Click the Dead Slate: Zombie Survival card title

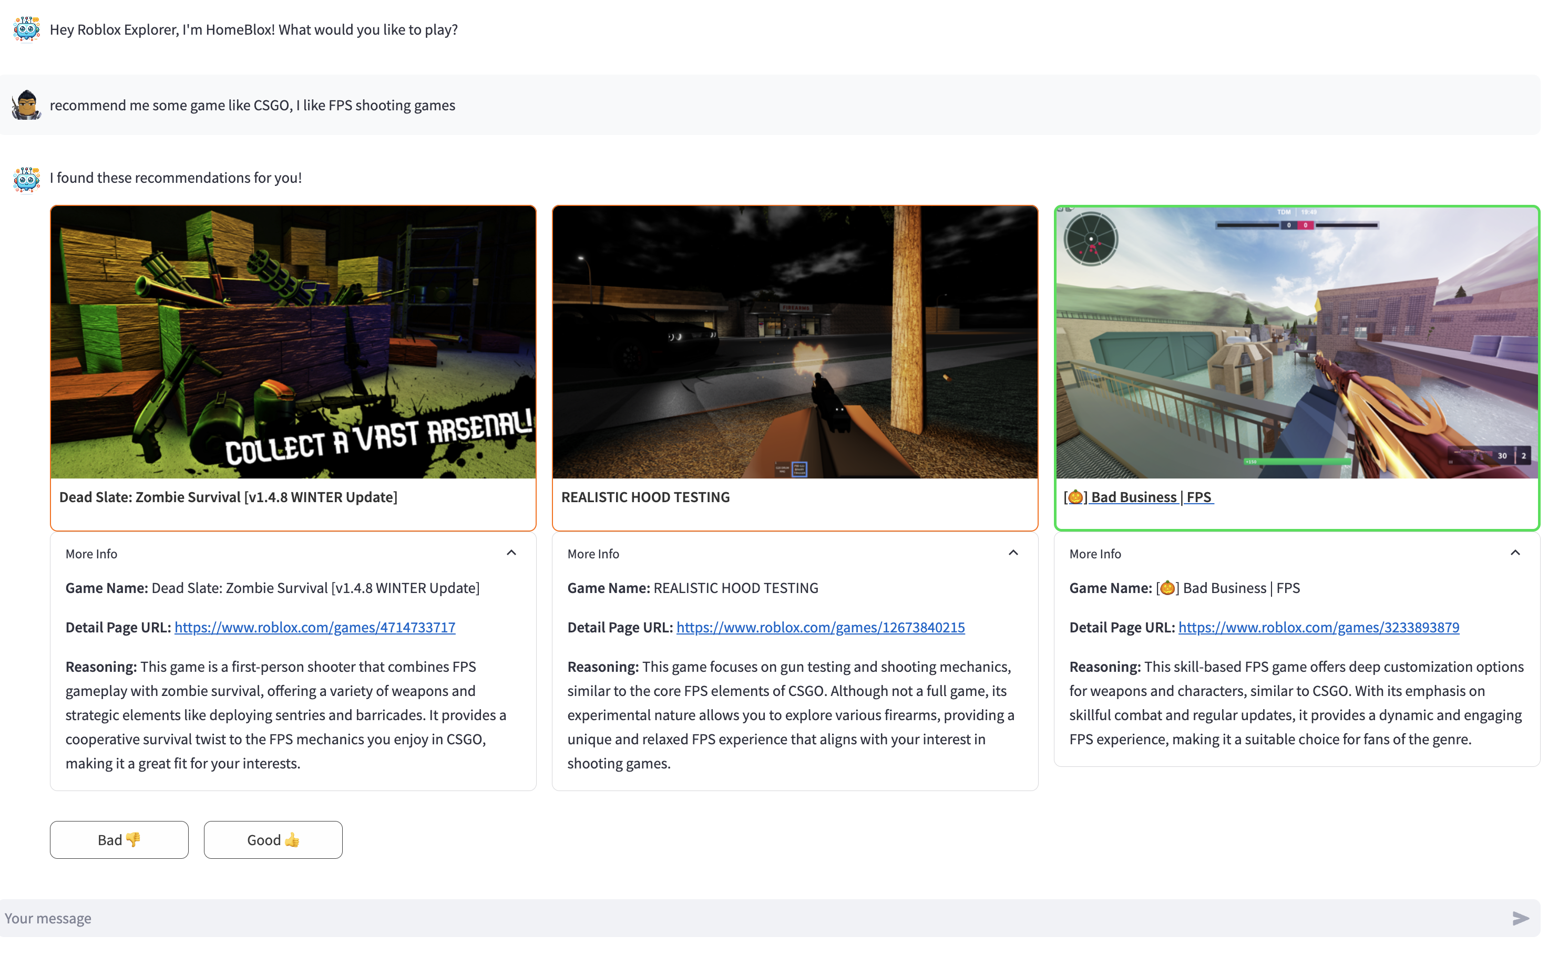click(229, 497)
